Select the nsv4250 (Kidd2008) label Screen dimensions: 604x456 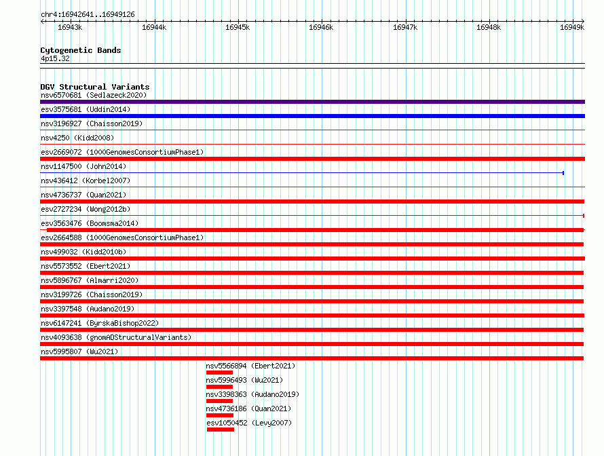click(77, 138)
